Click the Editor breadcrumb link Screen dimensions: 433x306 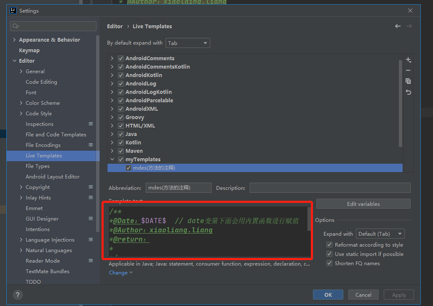pos(115,26)
